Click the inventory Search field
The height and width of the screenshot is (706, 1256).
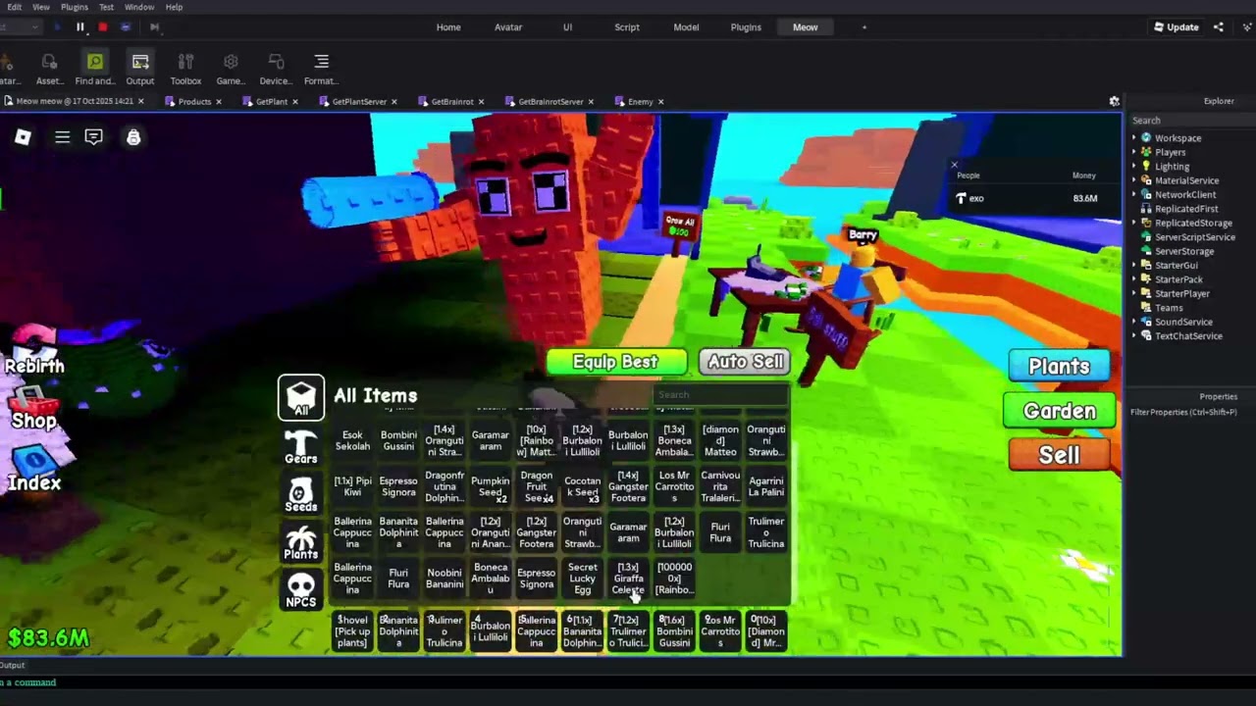pos(719,395)
